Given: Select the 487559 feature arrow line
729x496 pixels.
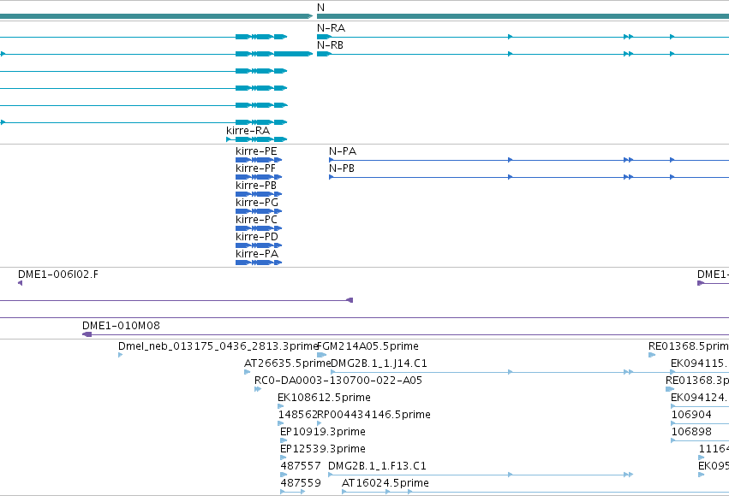Looking at the screenshot, I should pyautogui.click(x=293, y=492).
